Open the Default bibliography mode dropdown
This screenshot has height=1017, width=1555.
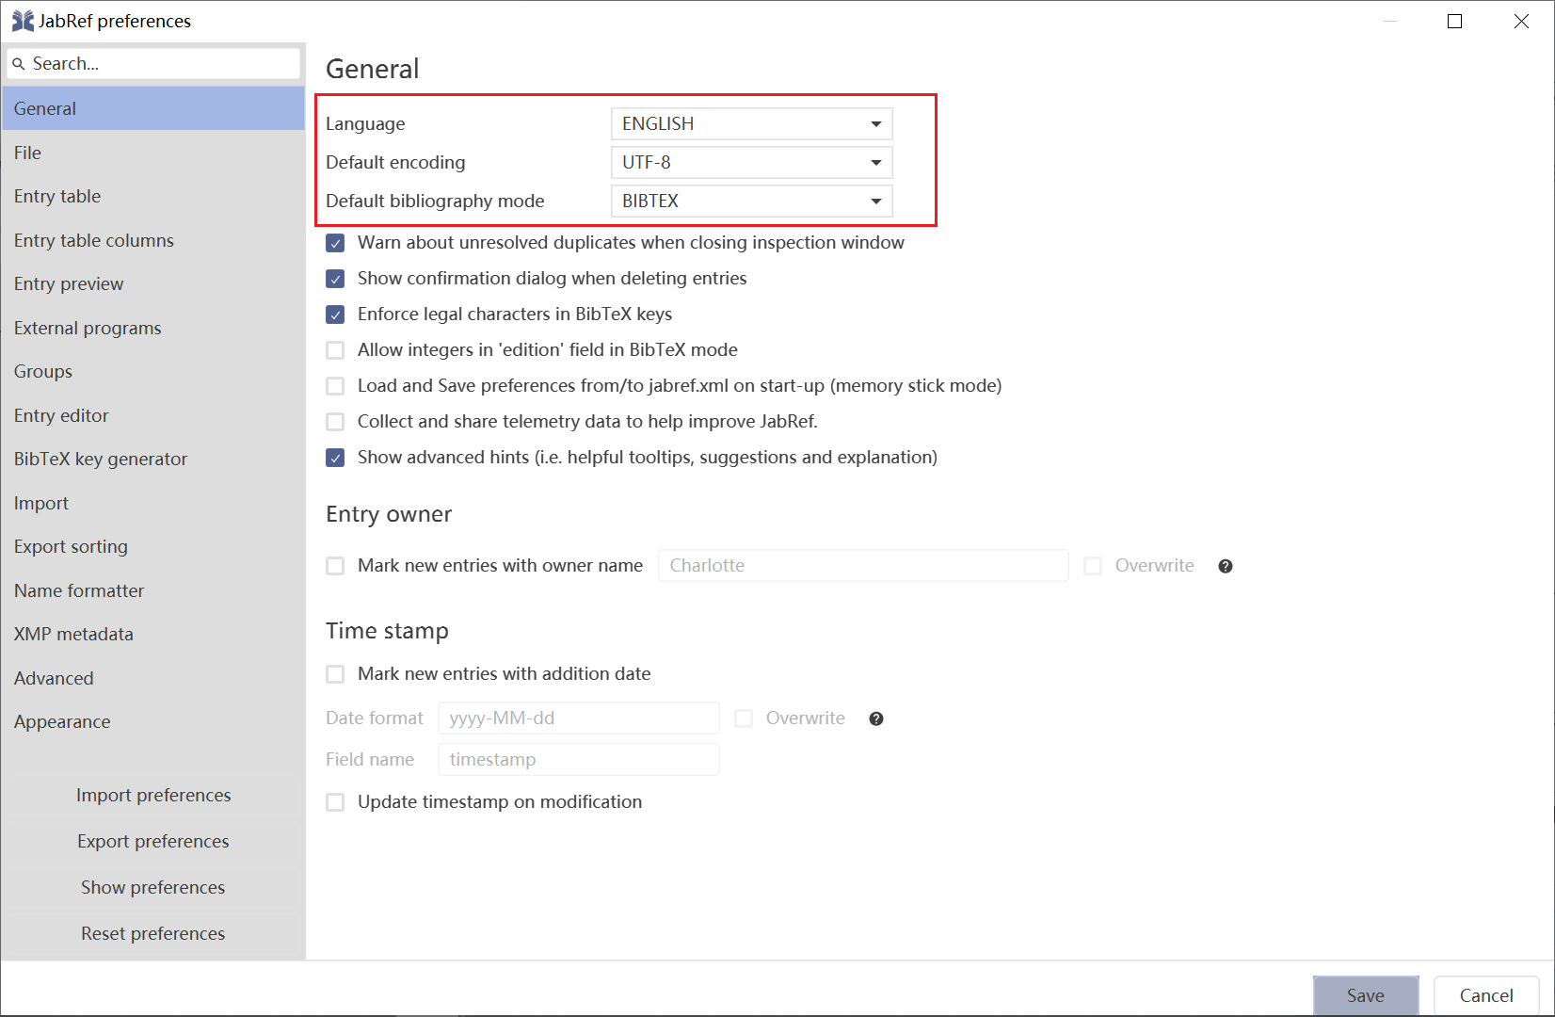tap(751, 201)
